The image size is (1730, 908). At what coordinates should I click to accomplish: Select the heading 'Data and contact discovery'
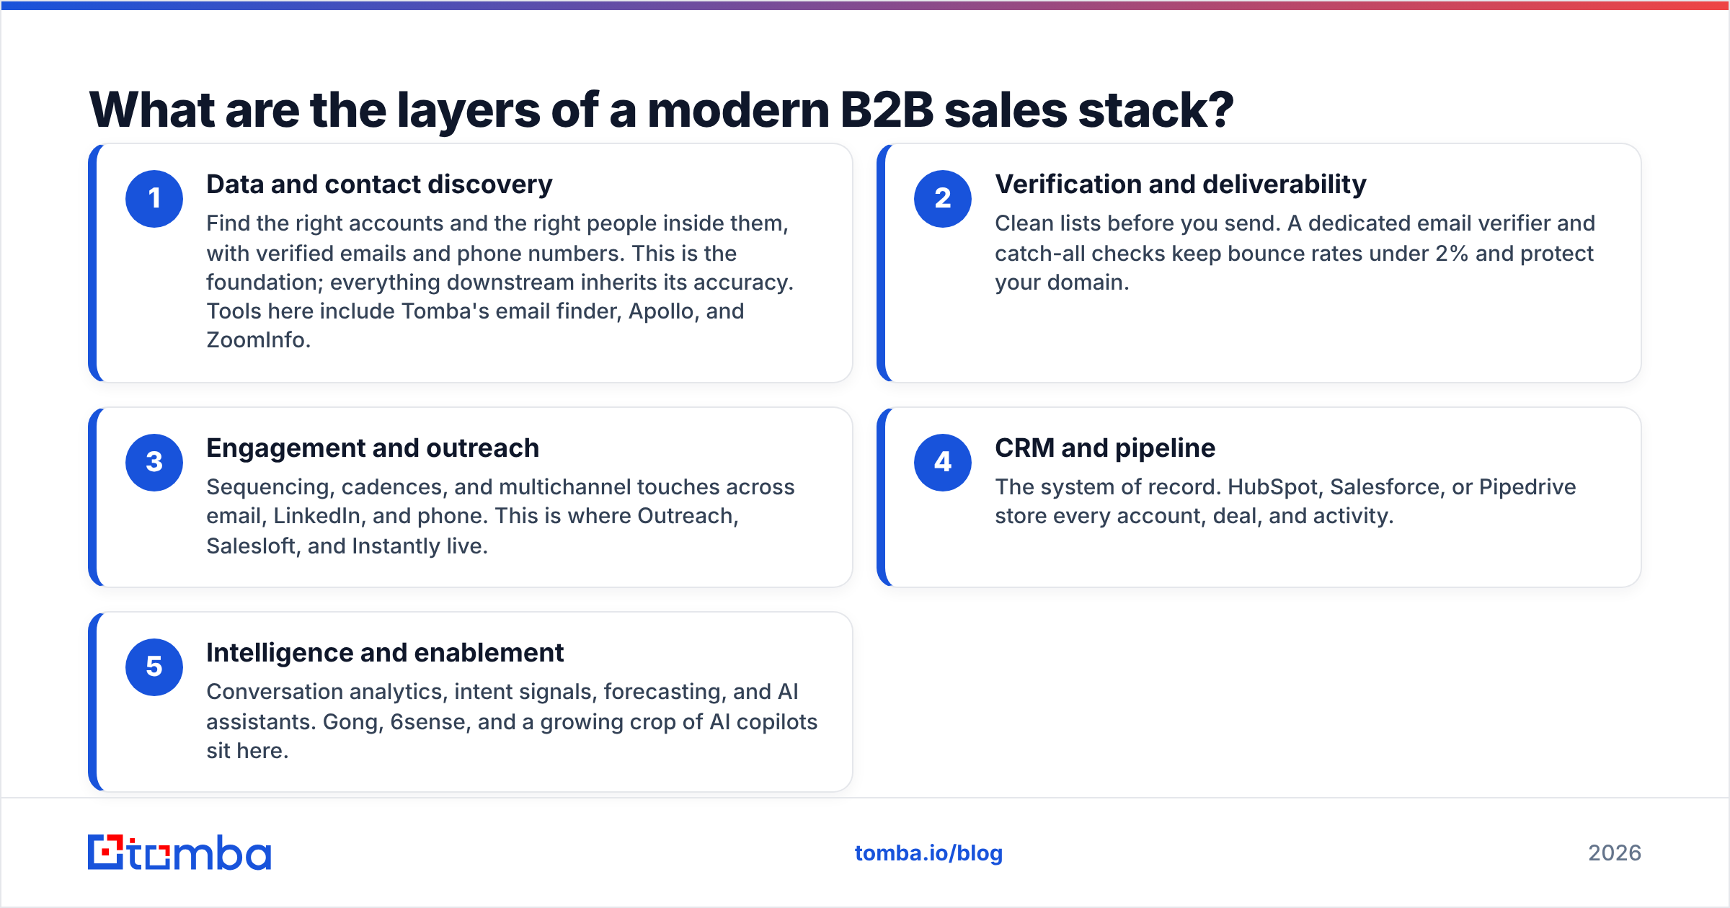click(379, 184)
